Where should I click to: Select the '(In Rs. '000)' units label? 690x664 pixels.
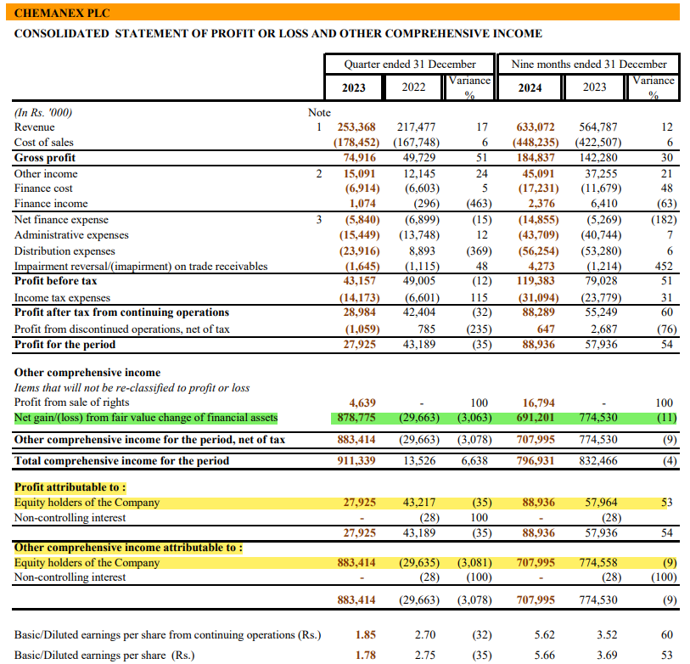click(x=43, y=113)
